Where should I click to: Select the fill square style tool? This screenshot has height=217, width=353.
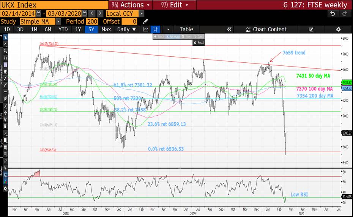pyautogui.click(x=5, y=141)
